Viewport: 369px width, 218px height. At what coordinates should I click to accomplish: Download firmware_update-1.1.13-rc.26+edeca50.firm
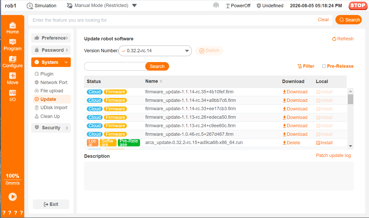(295, 117)
